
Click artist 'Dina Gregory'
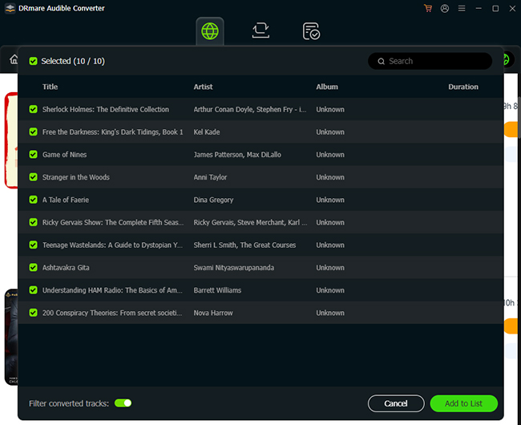pos(214,200)
